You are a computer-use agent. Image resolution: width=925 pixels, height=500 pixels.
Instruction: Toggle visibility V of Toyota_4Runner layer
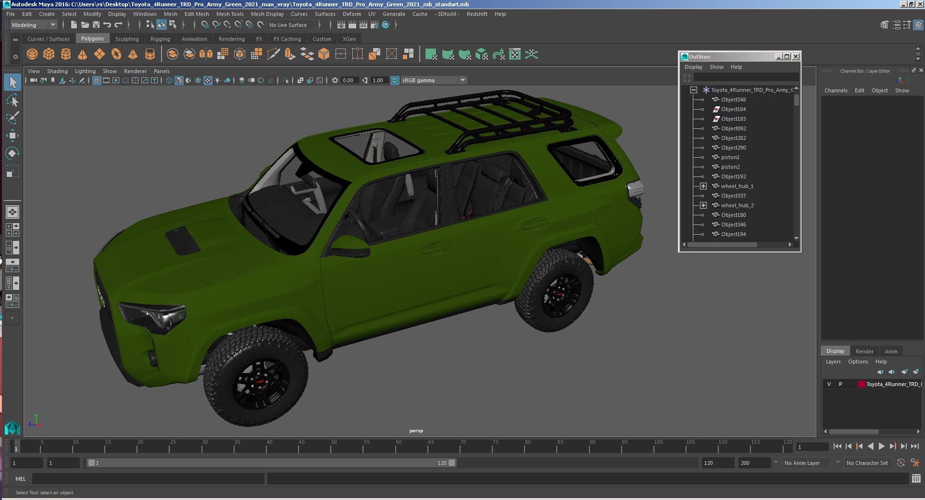[x=829, y=384]
